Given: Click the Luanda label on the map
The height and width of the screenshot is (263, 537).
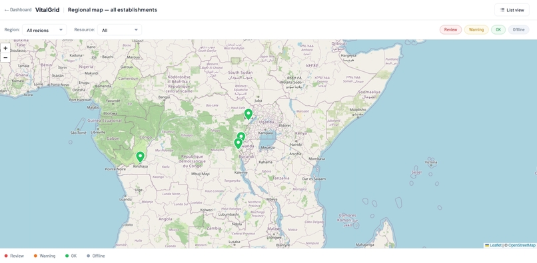Looking at the screenshot, I should point(125,199).
